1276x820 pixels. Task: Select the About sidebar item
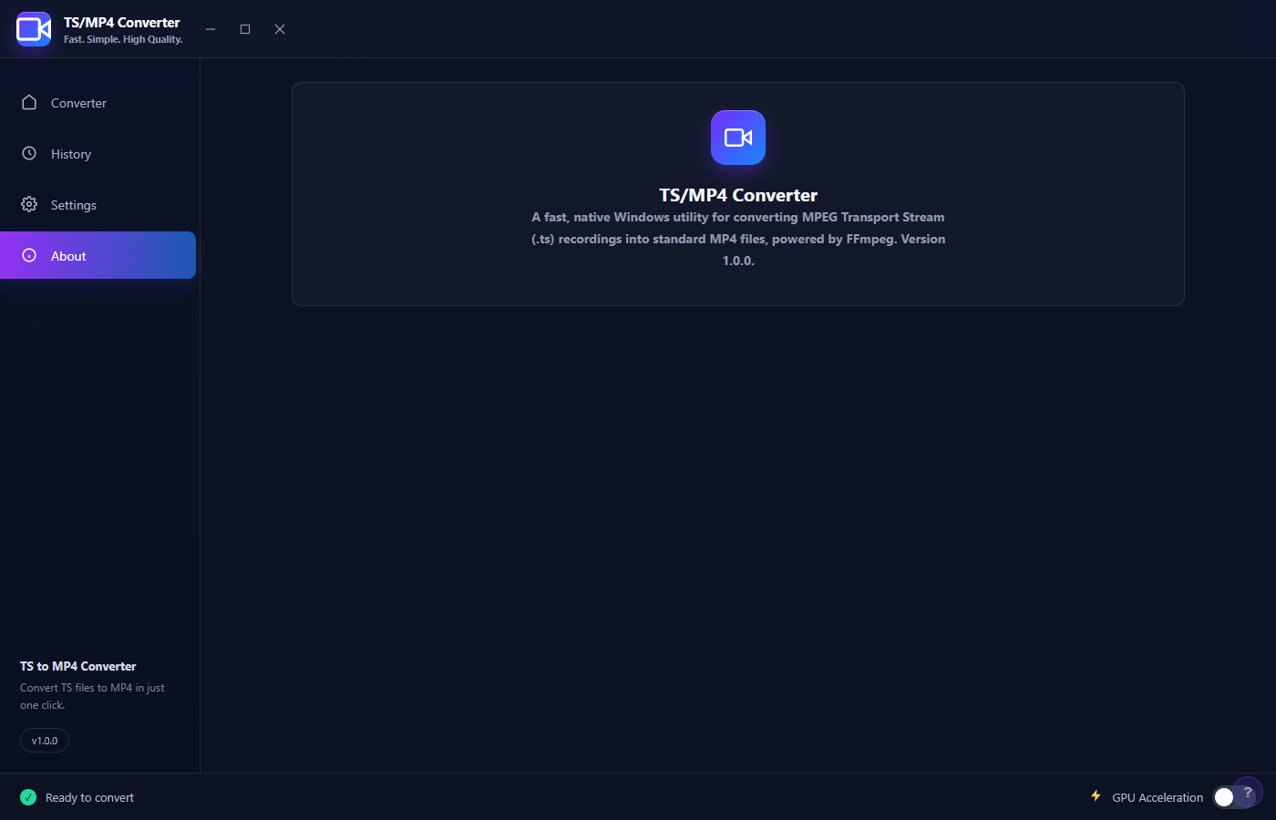point(98,255)
